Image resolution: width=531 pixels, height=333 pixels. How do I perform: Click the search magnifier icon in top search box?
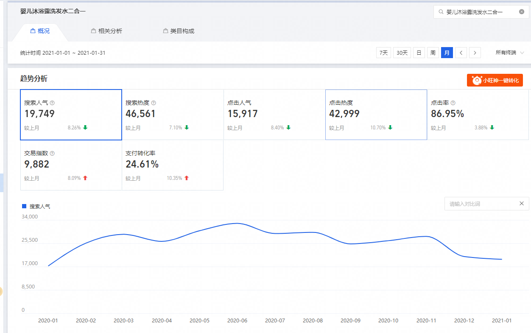pos(442,12)
